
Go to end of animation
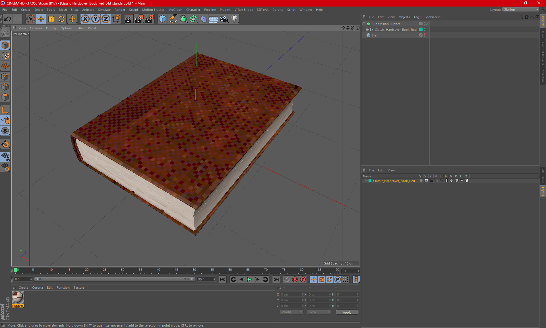point(276,279)
